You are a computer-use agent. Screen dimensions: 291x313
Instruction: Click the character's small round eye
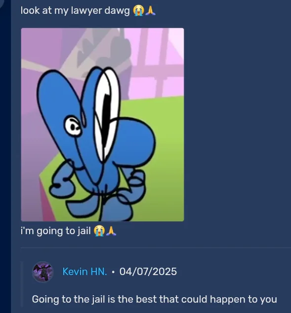(x=73, y=126)
